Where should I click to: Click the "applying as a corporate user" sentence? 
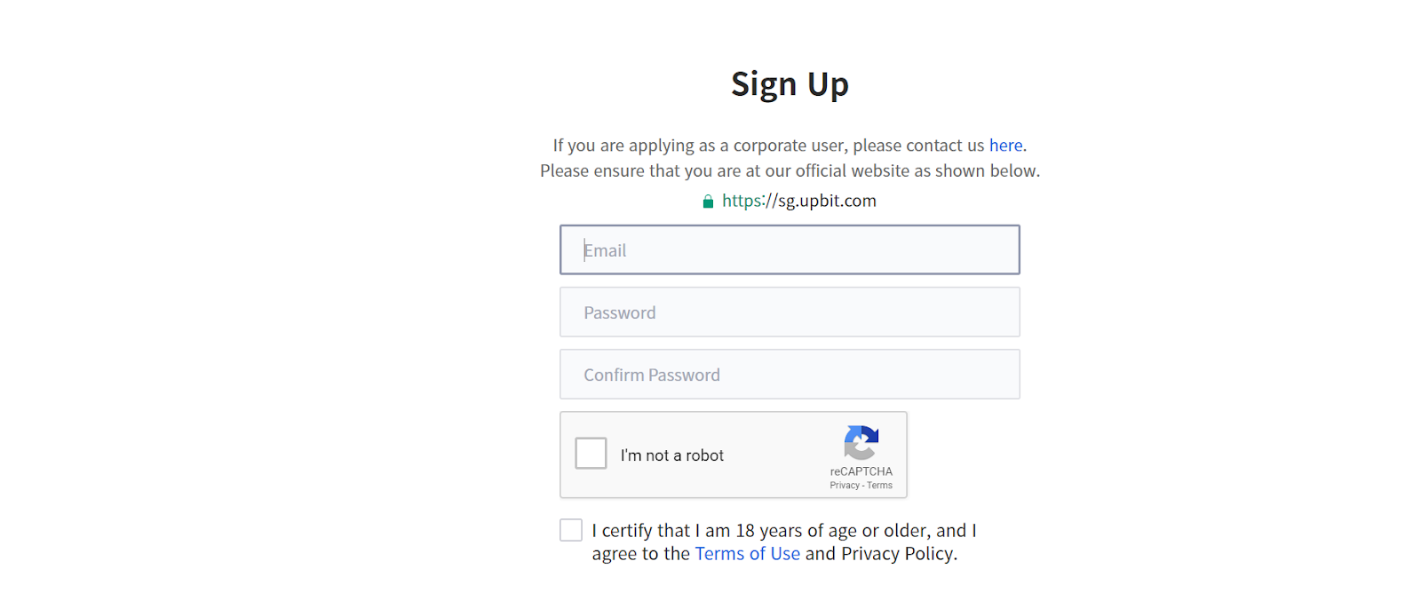pos(790,145)
